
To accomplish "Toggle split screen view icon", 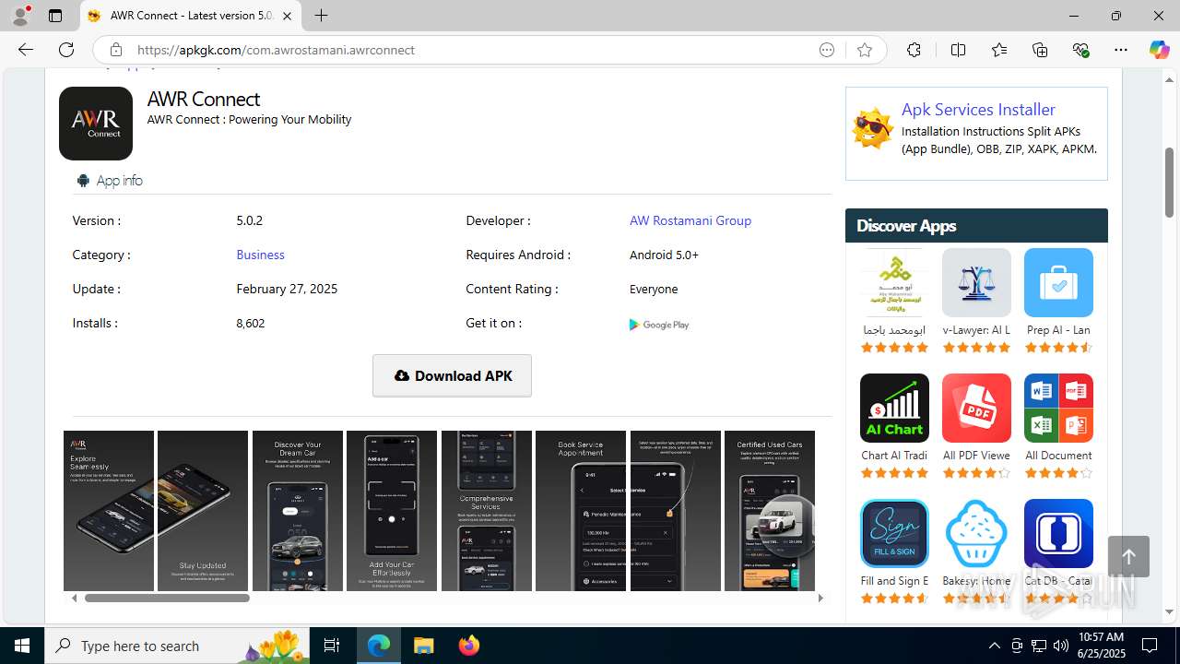I will tap(958, 50).
